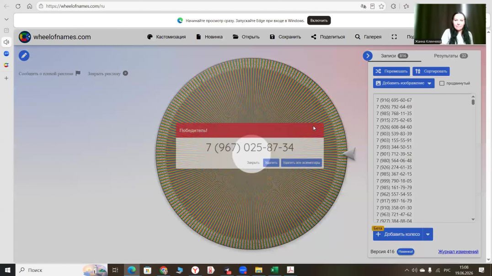Open File Explorer from the taskbar

pos(258,270)
